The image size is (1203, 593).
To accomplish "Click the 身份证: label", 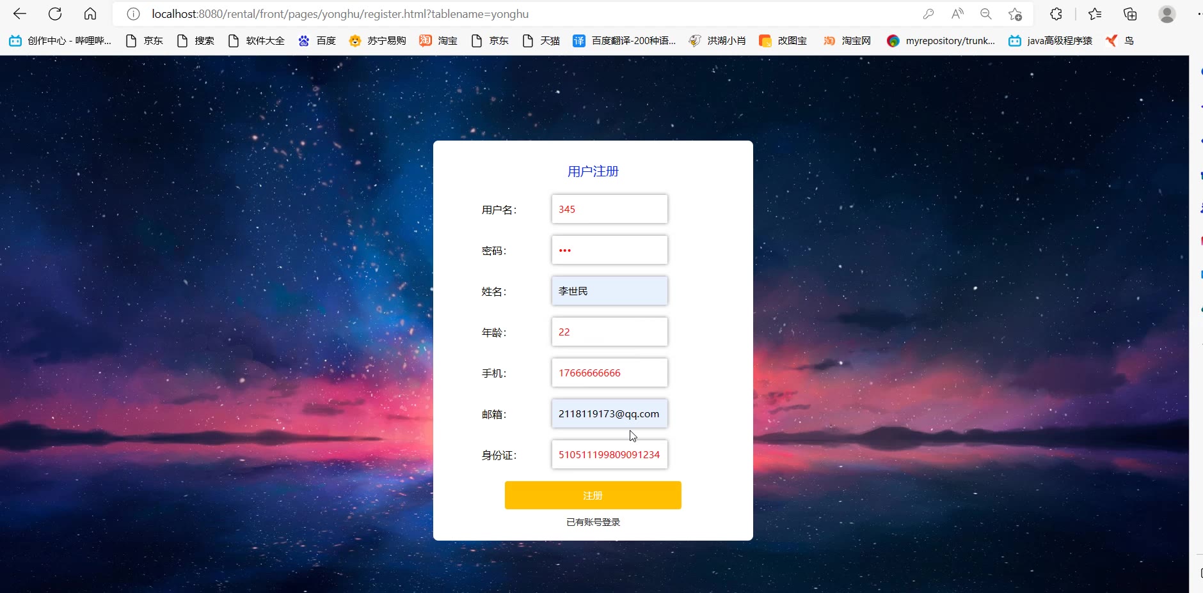I will [499, 455].
